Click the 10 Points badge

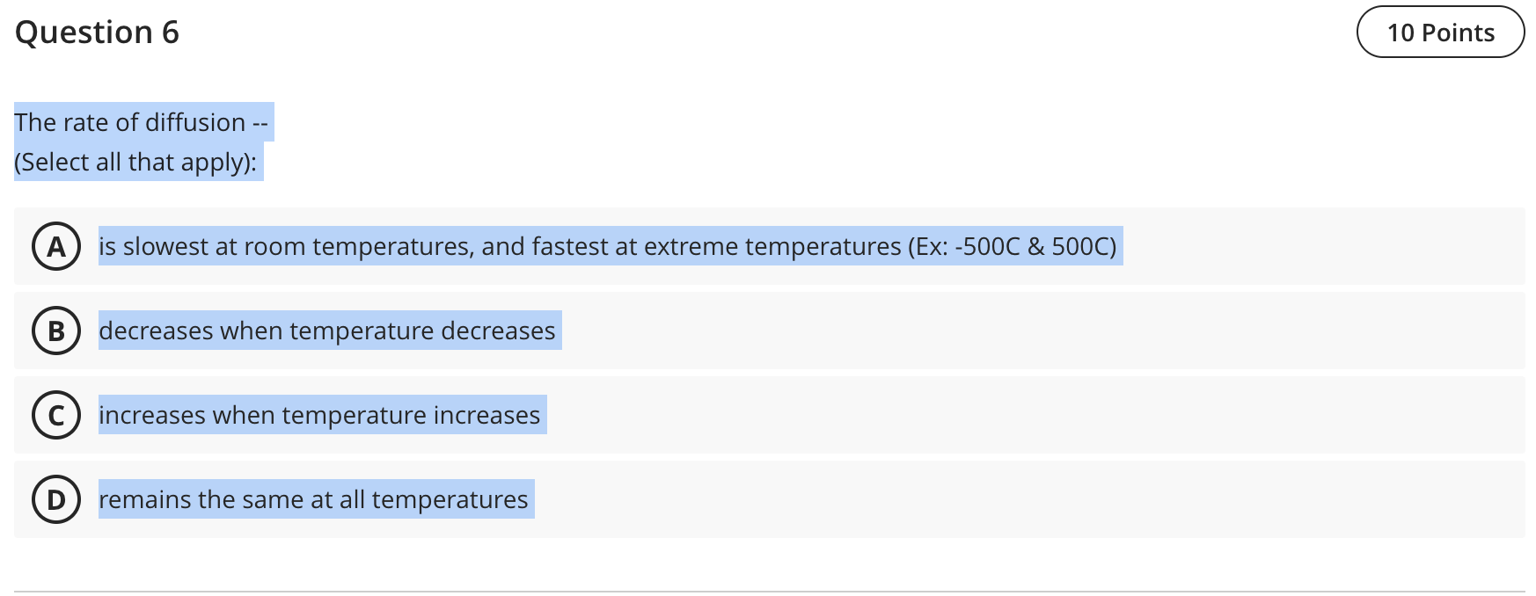coord(1442,33)
